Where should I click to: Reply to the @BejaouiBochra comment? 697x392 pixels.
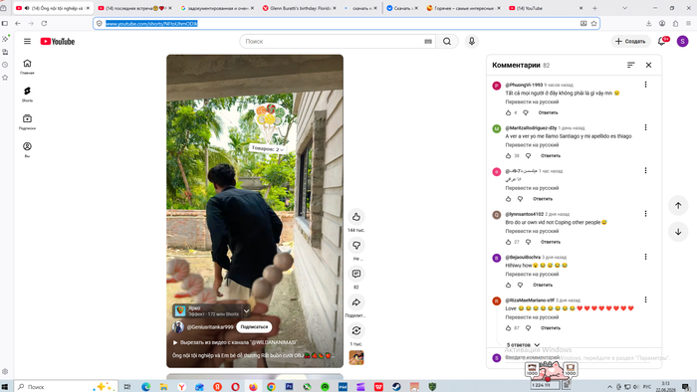(x=543, y=285)
